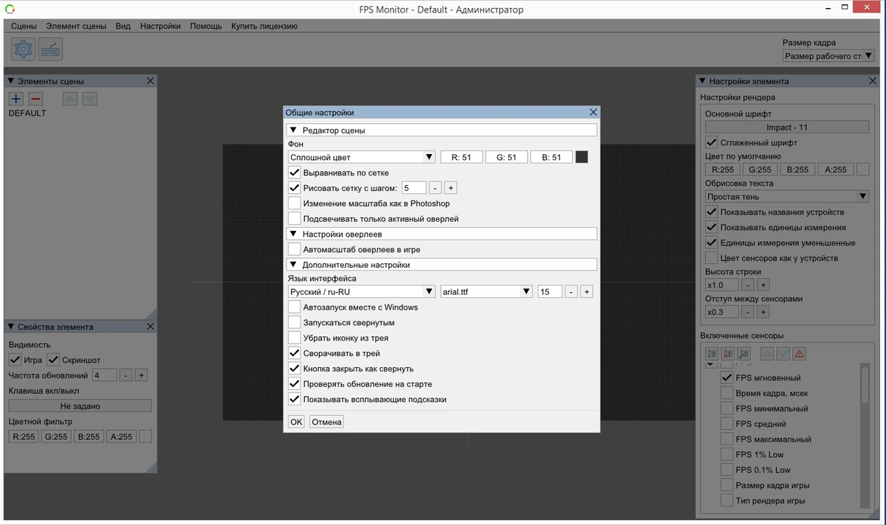886x525 pixels.
Task: Remove scene element with red minus icon
Action: coord(35,99)
